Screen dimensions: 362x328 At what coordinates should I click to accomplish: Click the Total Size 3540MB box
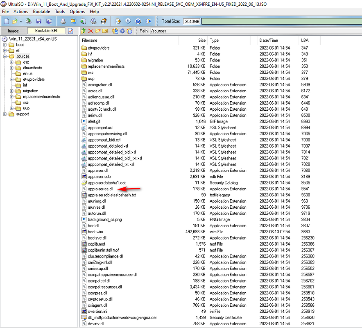pyautogui.click(x=192, y=21)
